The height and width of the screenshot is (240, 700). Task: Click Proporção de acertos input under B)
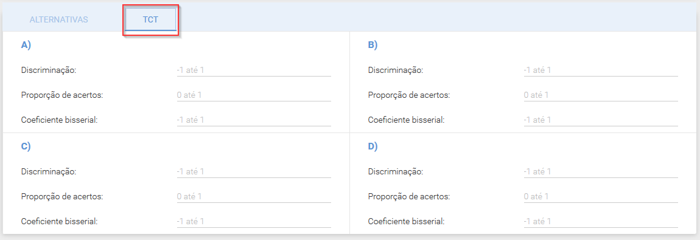(x=601, y=95)
